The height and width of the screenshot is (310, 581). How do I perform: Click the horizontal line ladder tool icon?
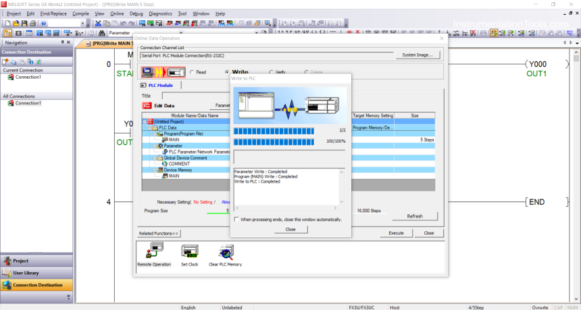pos(333,33)
